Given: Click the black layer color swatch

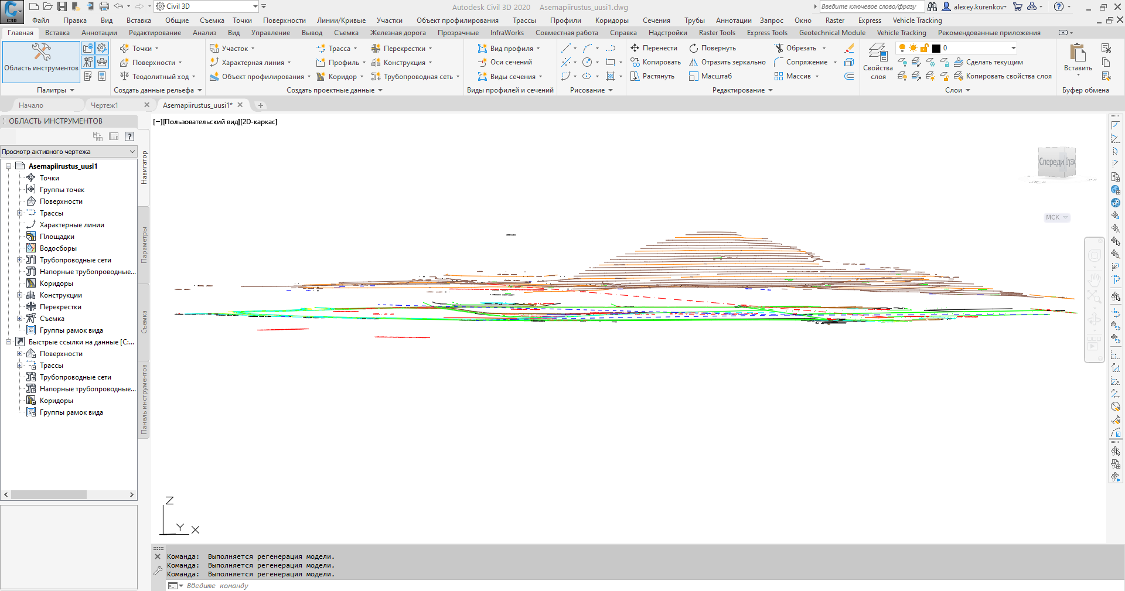Looking at the screenshot, I should [x=936, y=48].
